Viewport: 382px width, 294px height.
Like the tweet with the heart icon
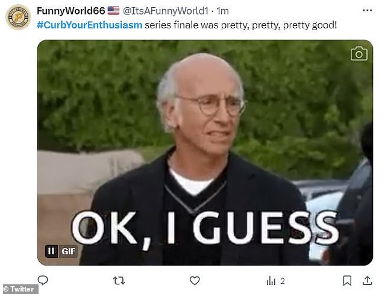pos(195,281)
